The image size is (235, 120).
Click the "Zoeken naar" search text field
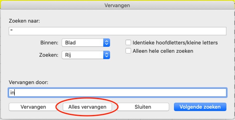(117, 31)
